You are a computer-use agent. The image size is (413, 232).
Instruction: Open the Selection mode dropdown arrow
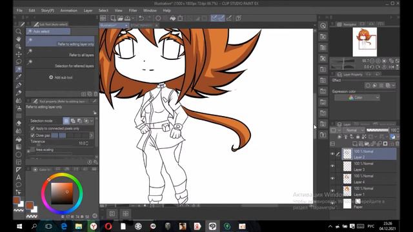[x=92, y=121]
